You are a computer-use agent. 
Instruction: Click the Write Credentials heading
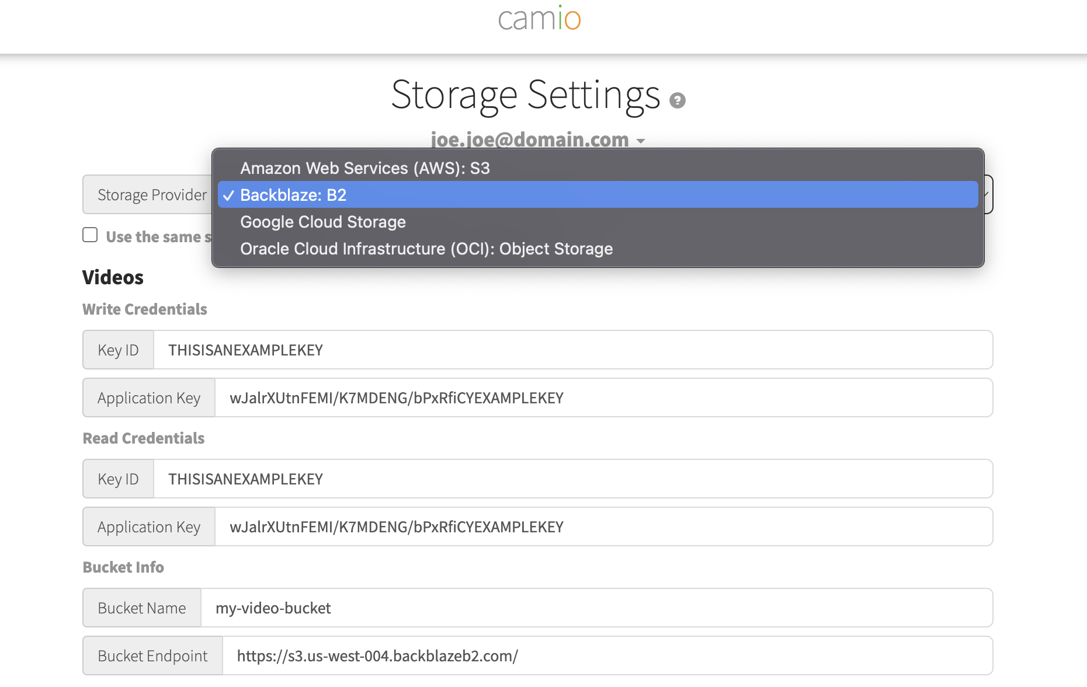[x=145, y=309]
